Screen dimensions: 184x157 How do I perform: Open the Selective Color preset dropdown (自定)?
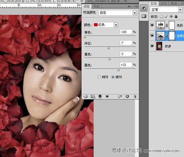(118, 13)
